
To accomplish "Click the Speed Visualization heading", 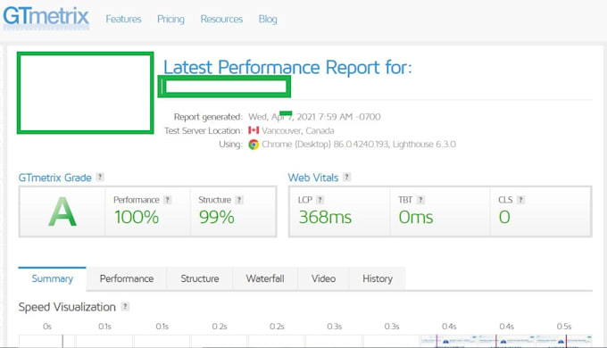I will tap(67, 307).
